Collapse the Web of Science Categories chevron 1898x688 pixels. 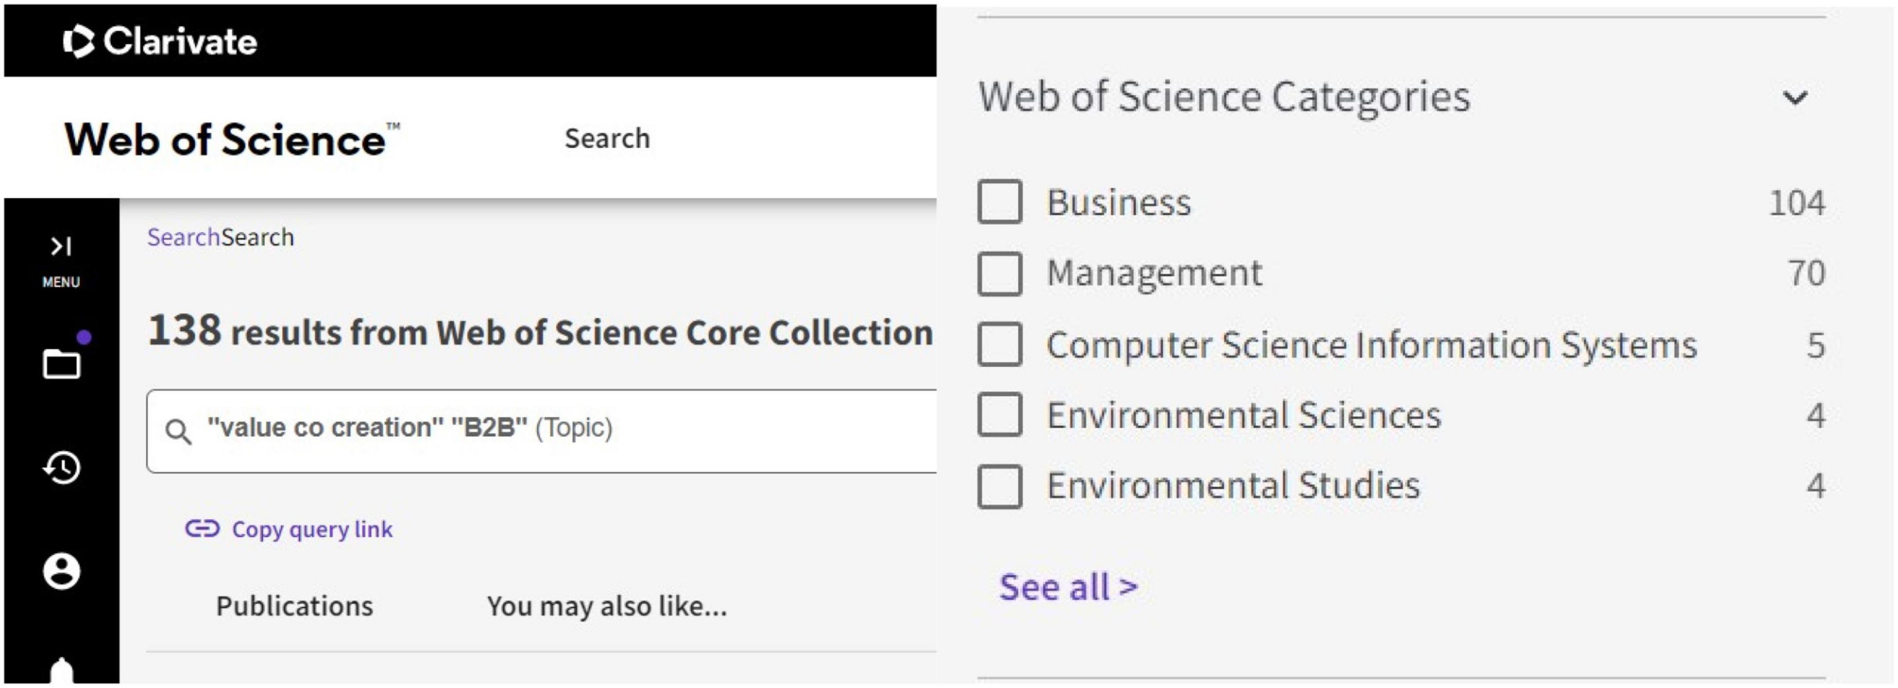click(1795, 97)
